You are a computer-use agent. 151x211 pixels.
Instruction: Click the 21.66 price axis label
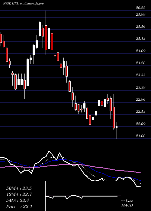click(x=140, y=136)
